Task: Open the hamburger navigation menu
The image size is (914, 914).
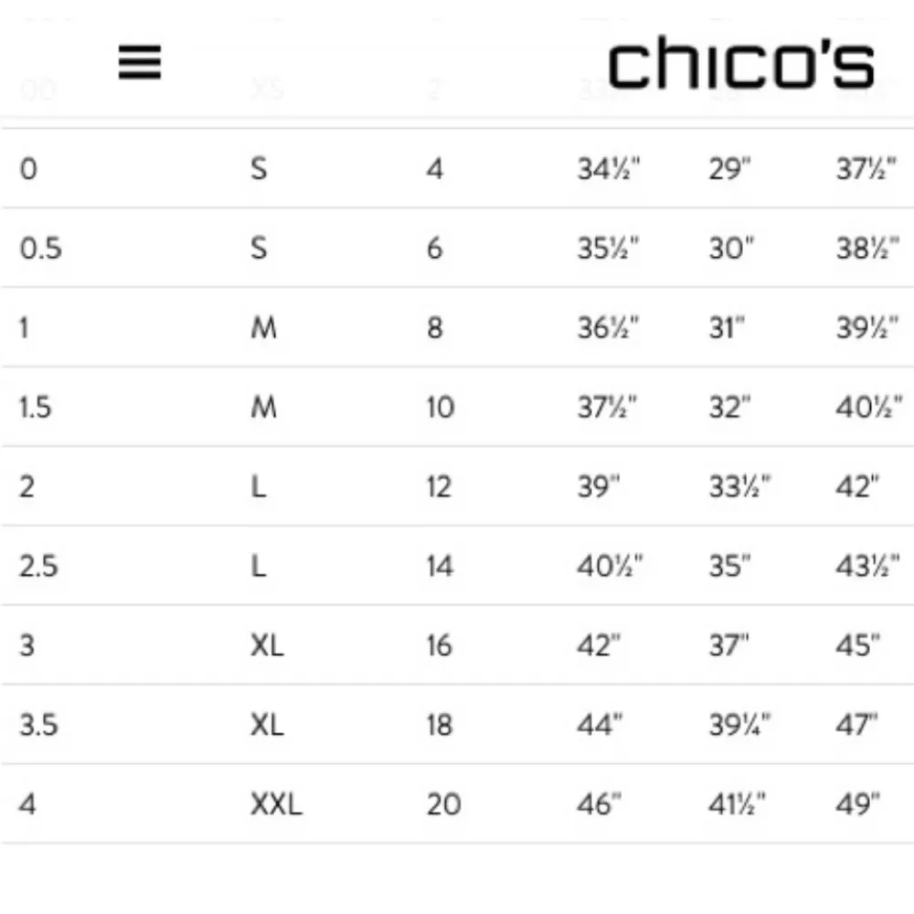Action: point(140,62)
